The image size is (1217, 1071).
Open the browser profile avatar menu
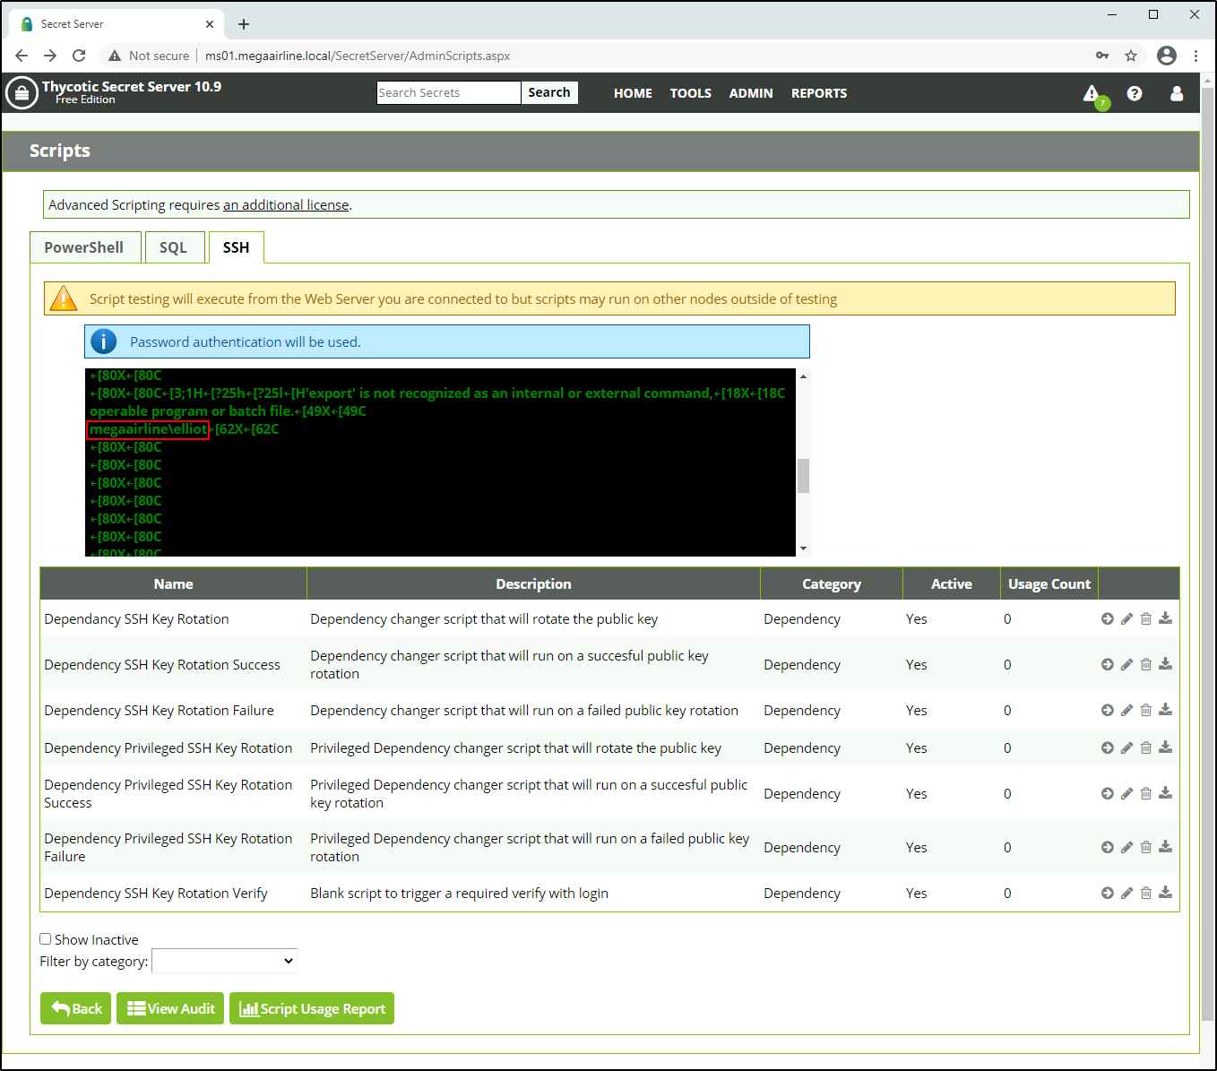[1166, 56]
